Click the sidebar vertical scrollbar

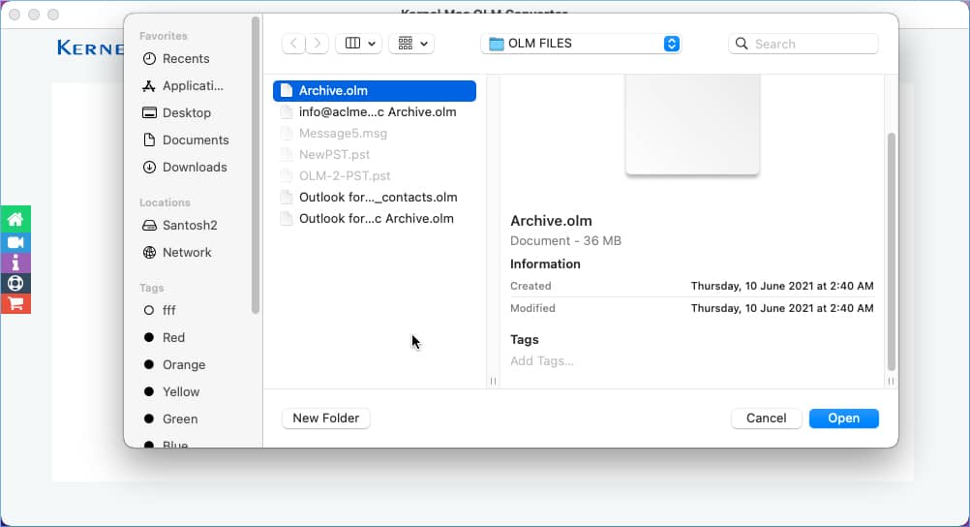[255, 166]
